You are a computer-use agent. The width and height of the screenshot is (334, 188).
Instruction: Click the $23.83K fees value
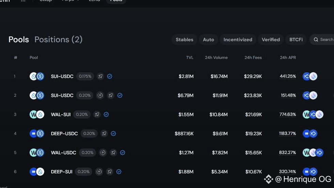253,95
